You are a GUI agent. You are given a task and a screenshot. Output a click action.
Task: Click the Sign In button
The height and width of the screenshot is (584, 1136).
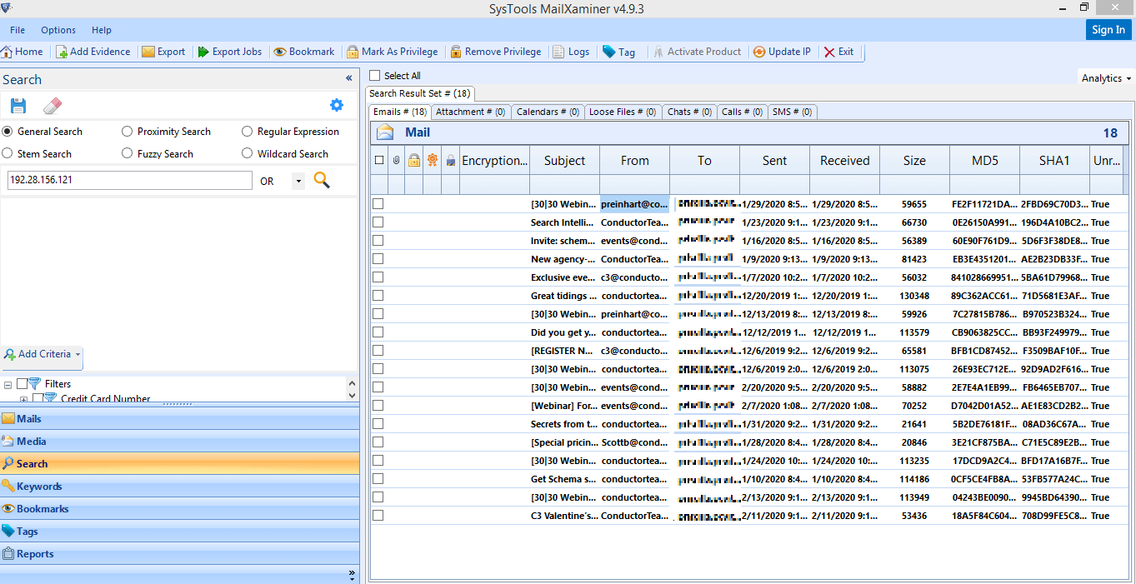[x=1108, y=29]
